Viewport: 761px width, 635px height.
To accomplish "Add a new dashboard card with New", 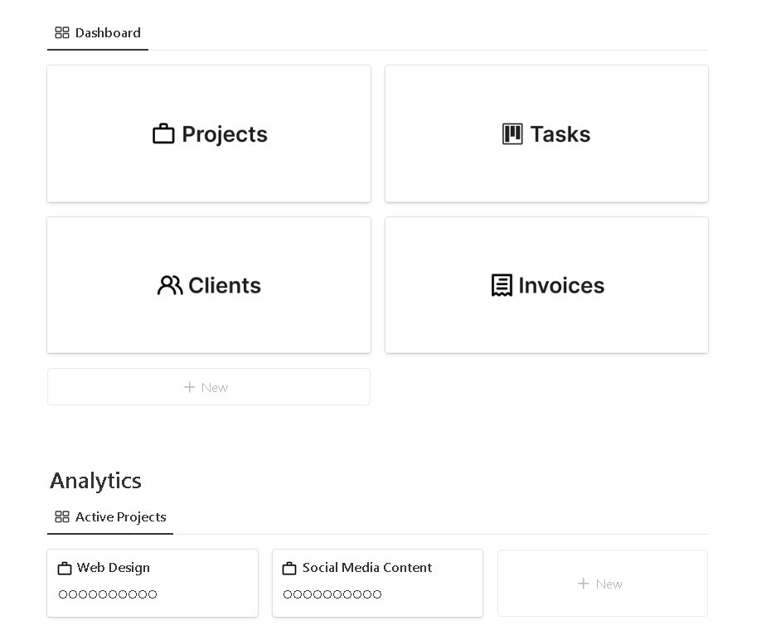I will coord(208,387).
